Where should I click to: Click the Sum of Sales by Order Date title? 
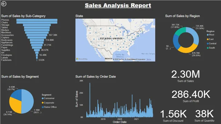[96, 76]
